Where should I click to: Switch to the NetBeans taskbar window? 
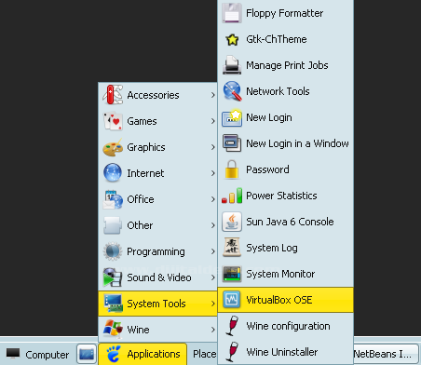tap(387, 354)
